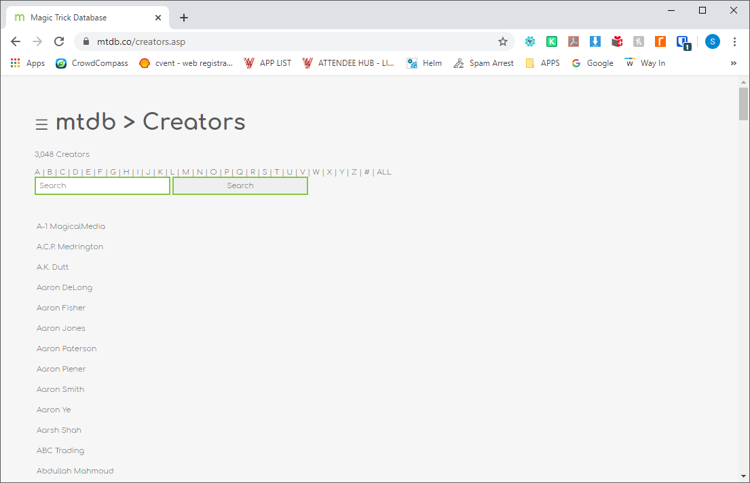Click the back navigation arrow

click(16, 41)
